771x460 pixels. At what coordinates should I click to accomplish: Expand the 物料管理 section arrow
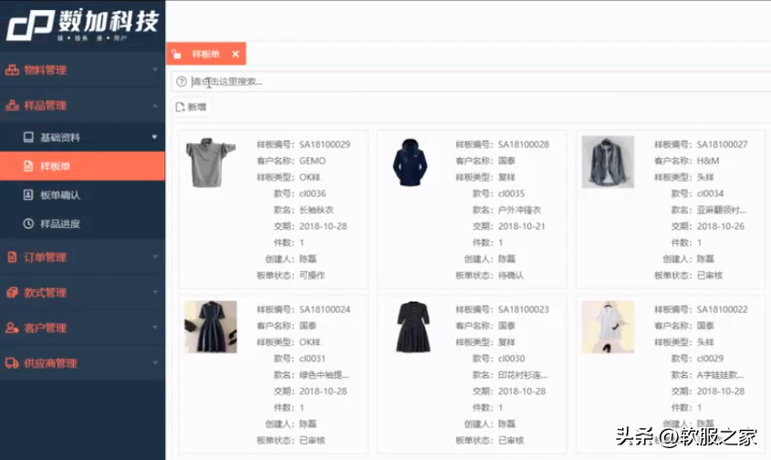click(x=154, y=69)
